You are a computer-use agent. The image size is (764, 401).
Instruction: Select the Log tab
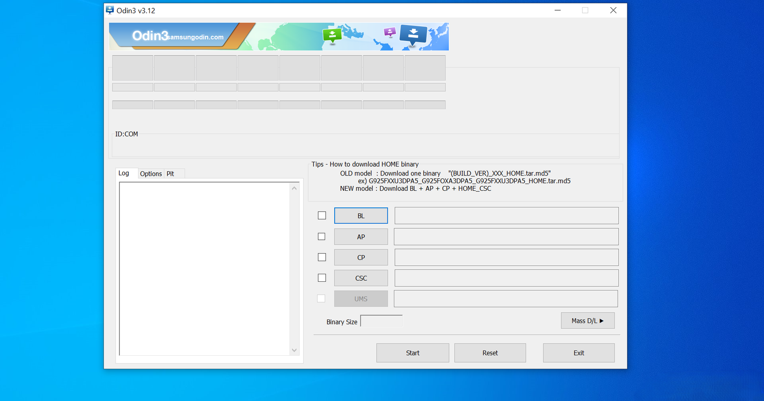pos(124,173)
